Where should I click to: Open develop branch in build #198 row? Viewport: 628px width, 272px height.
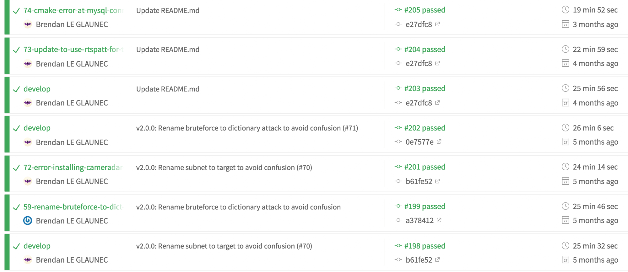click(x=37, y=246)
